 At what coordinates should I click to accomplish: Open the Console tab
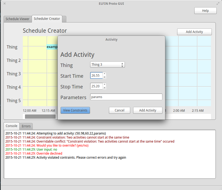[11, 126]
